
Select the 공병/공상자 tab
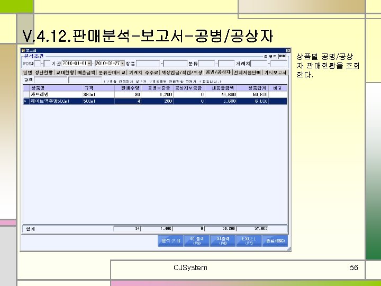point(218,72)
